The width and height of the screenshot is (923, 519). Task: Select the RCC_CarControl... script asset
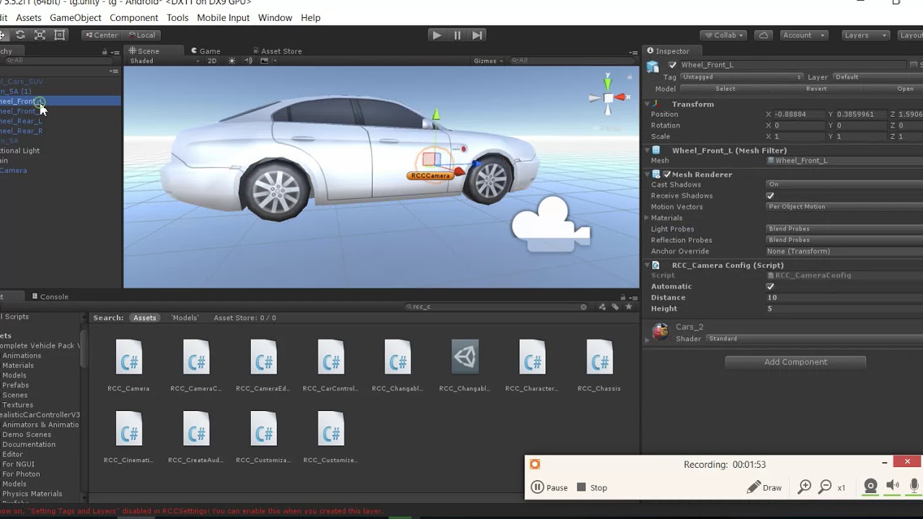click(x=330, y=366)
